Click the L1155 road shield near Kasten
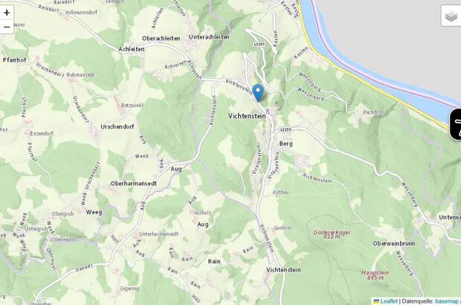 tap(259, 44)
